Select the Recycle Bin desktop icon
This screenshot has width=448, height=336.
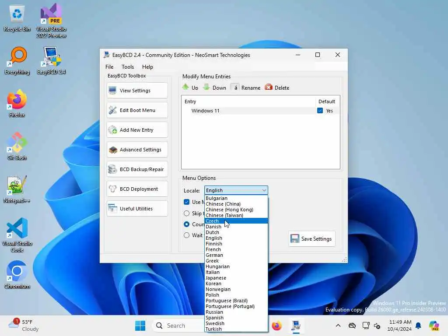[17, 19]
